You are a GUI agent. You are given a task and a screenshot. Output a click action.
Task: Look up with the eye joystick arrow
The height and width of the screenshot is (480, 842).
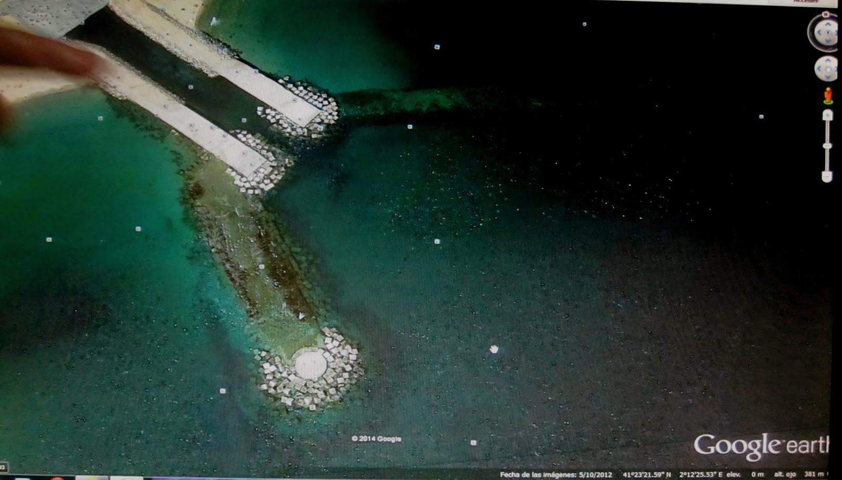pos(827,24)
